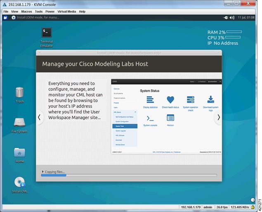This screenshot has height=212, width=262.
Task: Click the CPU usage bar indicator
Action: pyautogui.click(x=233, y=37)
